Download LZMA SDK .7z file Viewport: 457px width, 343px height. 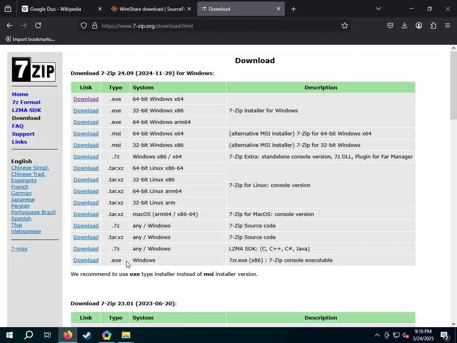[x=86, y=249]
